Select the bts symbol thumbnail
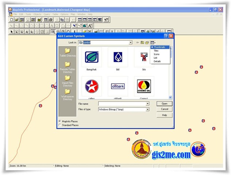This screenshot has height=175, width=231. pos(144,57)
